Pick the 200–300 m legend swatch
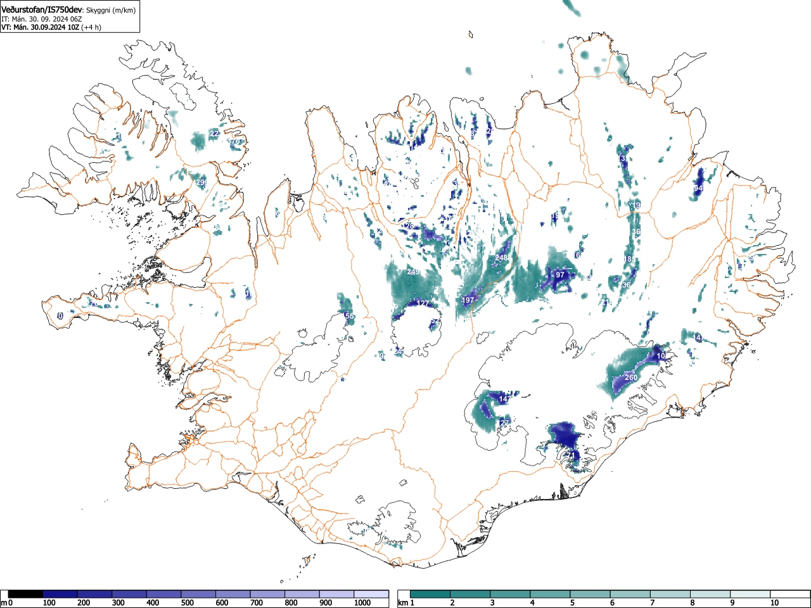 tap(95, 594)
